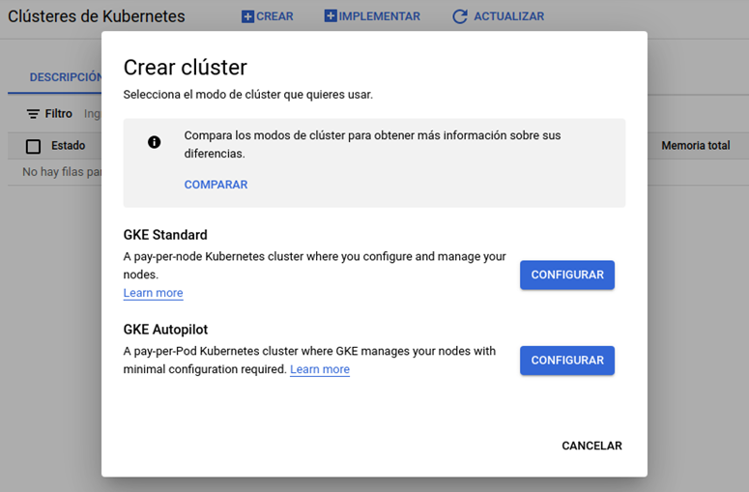Screen dimensions: 749x492
Task: Click the CREAR toolbar label
Action: [x=274, y=16]
